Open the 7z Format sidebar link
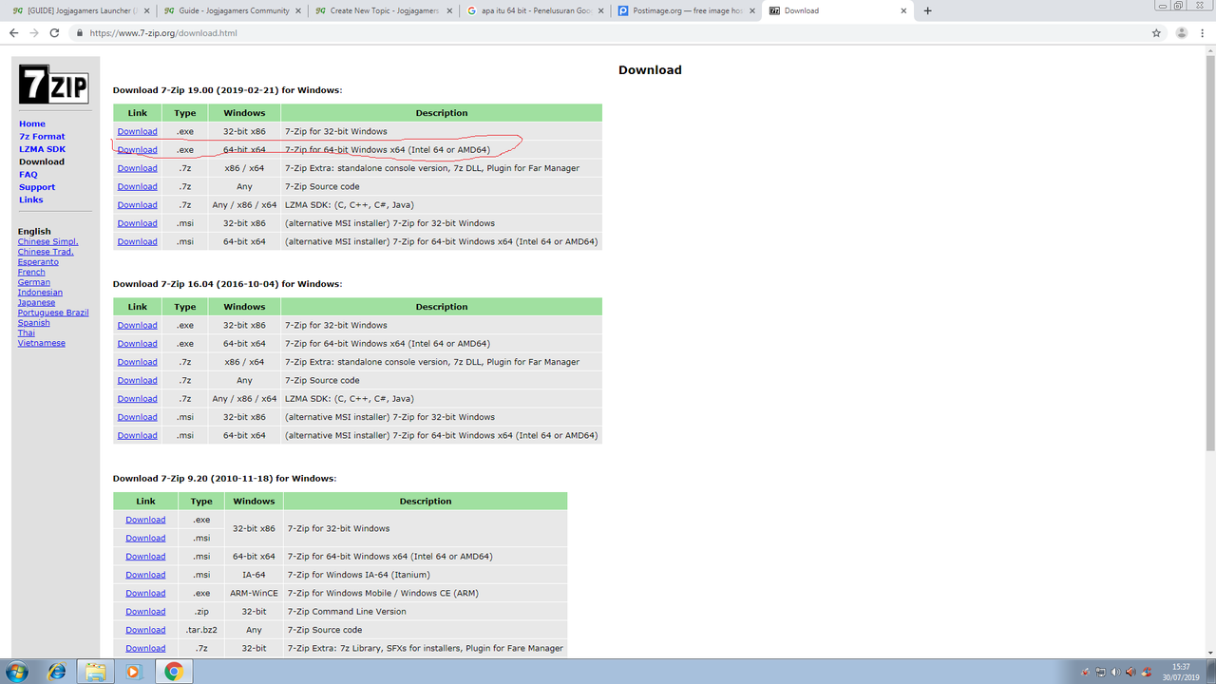Viewport: 1216px width, 684px height. 42,137
